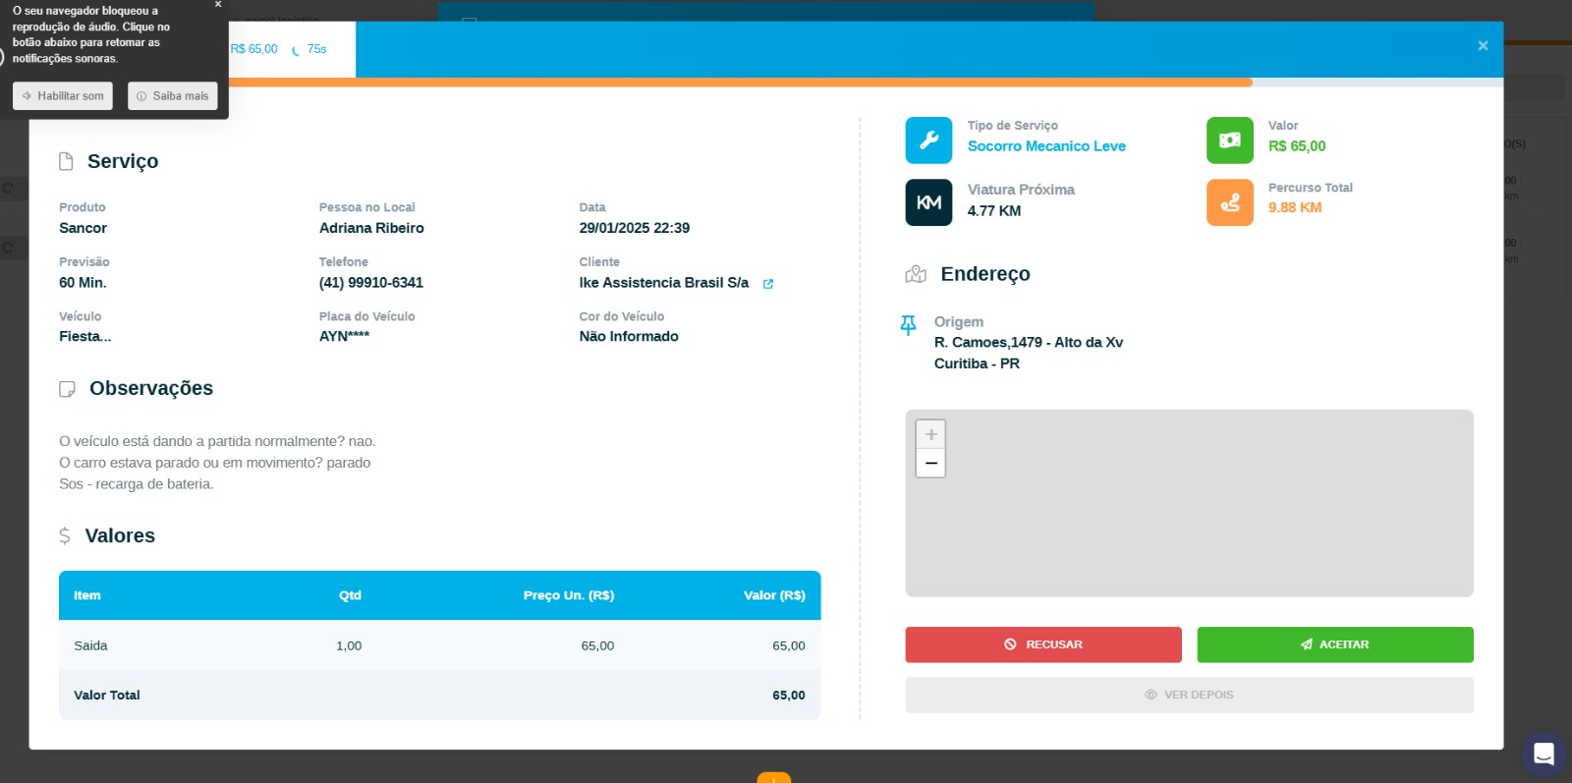Click the Habilitar som button
This screenshot has height=783, width=1572.
pos(63,96)
